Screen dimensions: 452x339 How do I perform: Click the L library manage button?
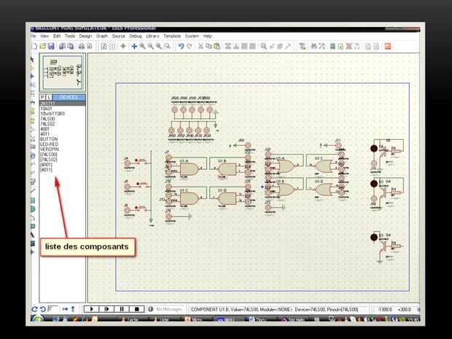(50, 98)
